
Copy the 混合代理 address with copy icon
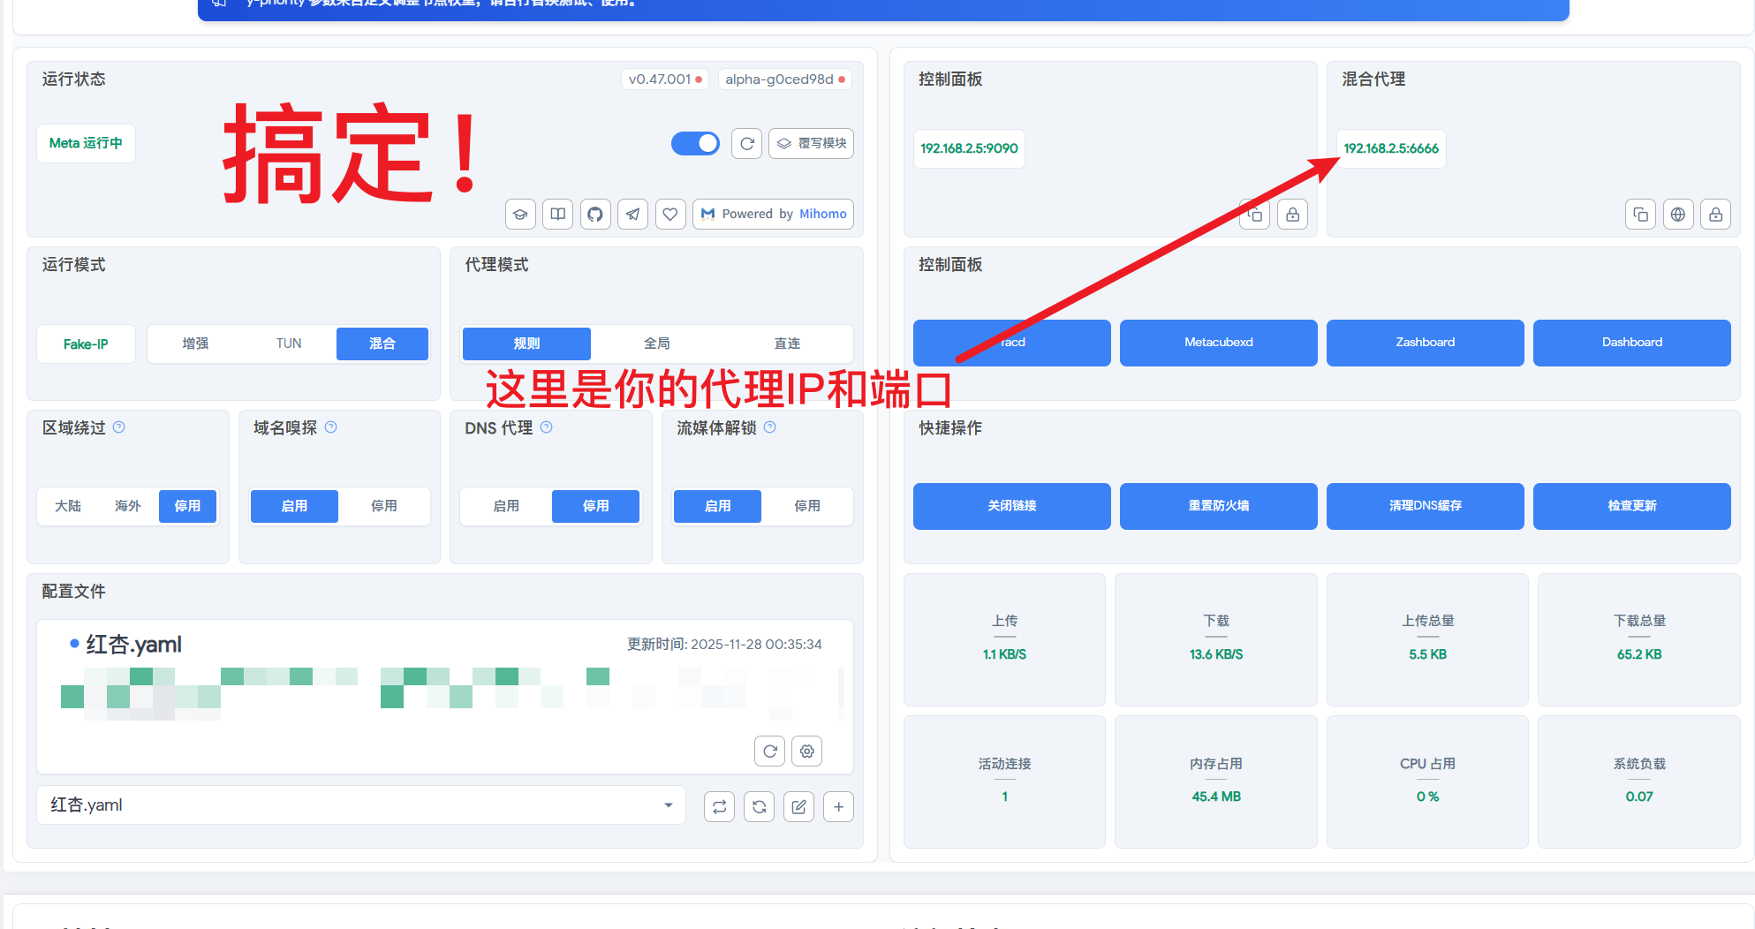(1640, 214)
